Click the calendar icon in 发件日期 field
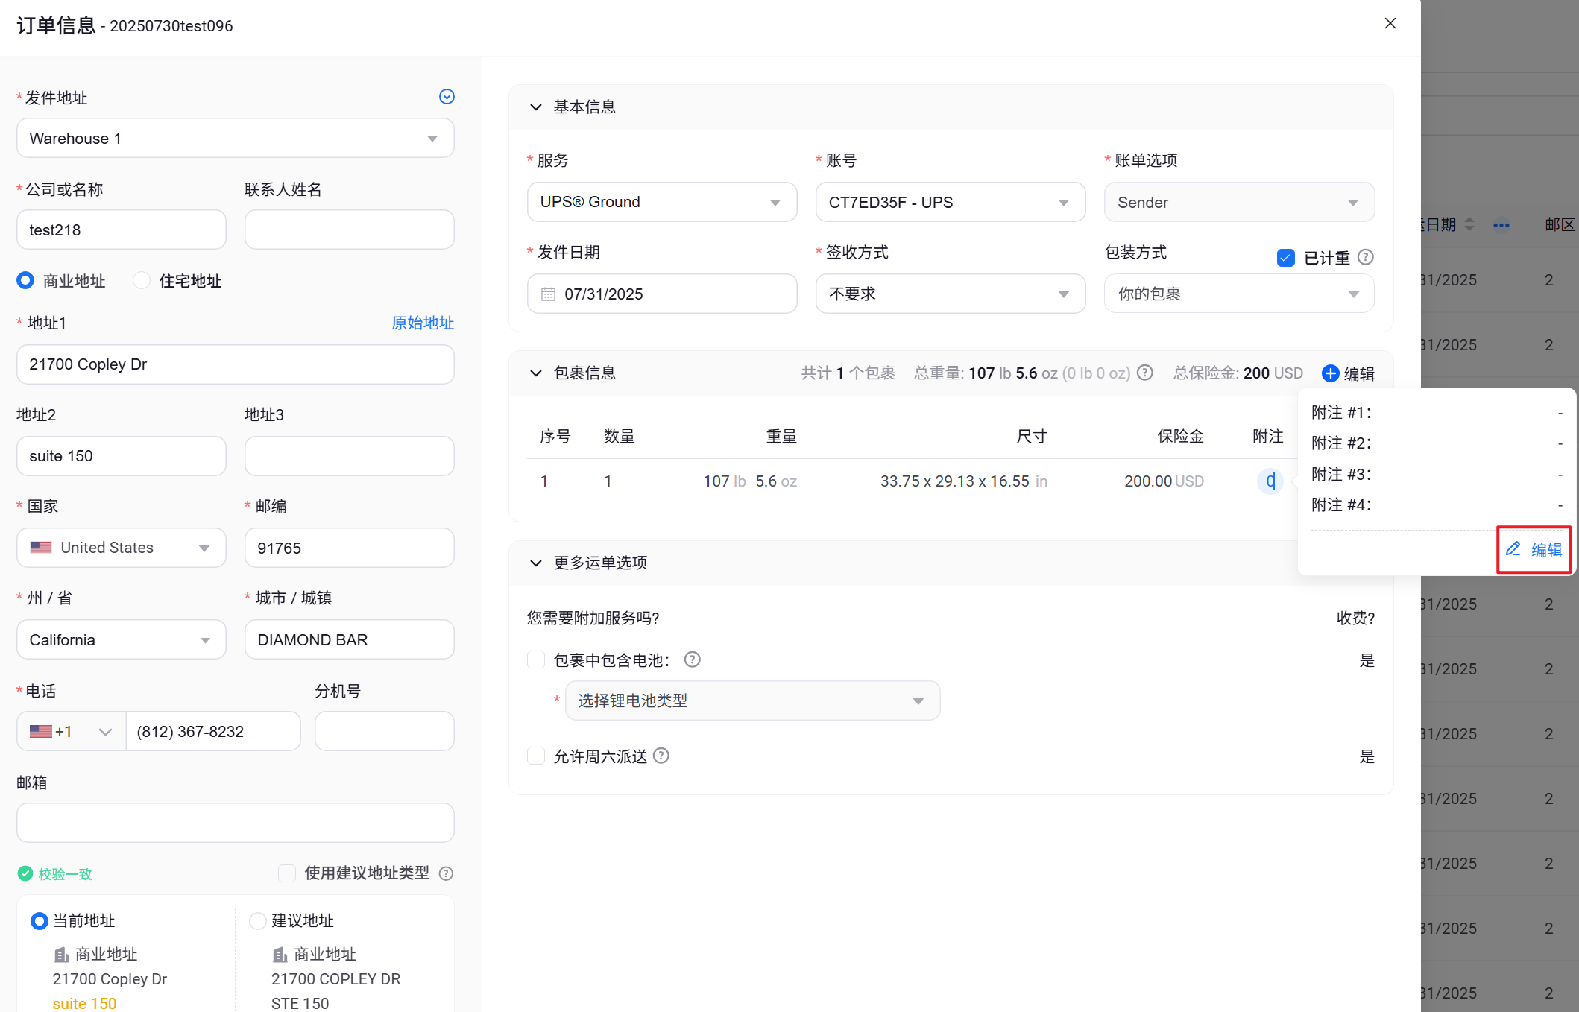 pyautogui.click(x=548, y=294)
